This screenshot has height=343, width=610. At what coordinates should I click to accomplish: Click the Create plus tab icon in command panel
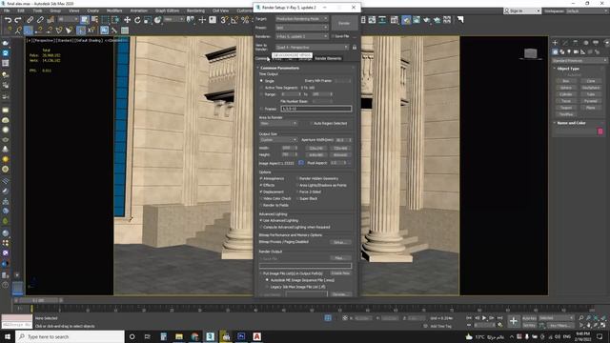(x=555, y=42)
